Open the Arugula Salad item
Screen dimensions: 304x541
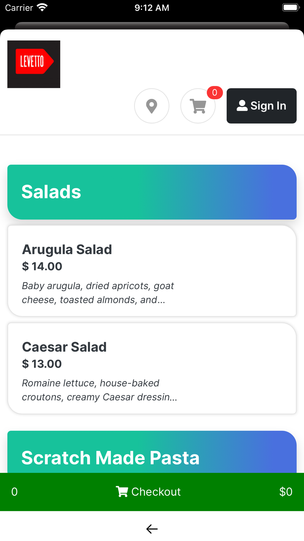tap(152, 271)
